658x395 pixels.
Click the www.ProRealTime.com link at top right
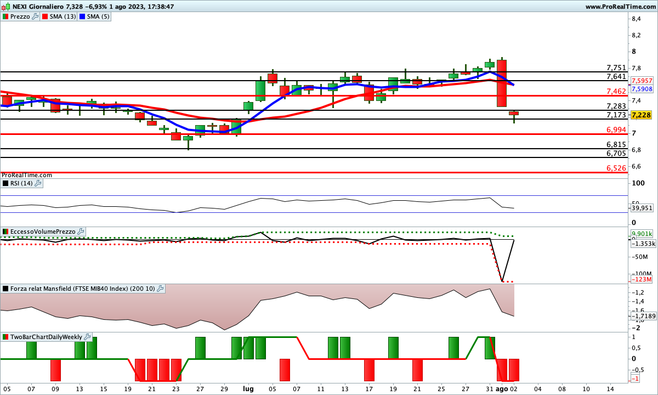click(621, 7)
